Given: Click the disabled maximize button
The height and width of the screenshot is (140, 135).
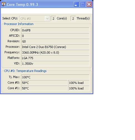Looking at the screenshot, I should pyautogui.click(x=82, y=4).
